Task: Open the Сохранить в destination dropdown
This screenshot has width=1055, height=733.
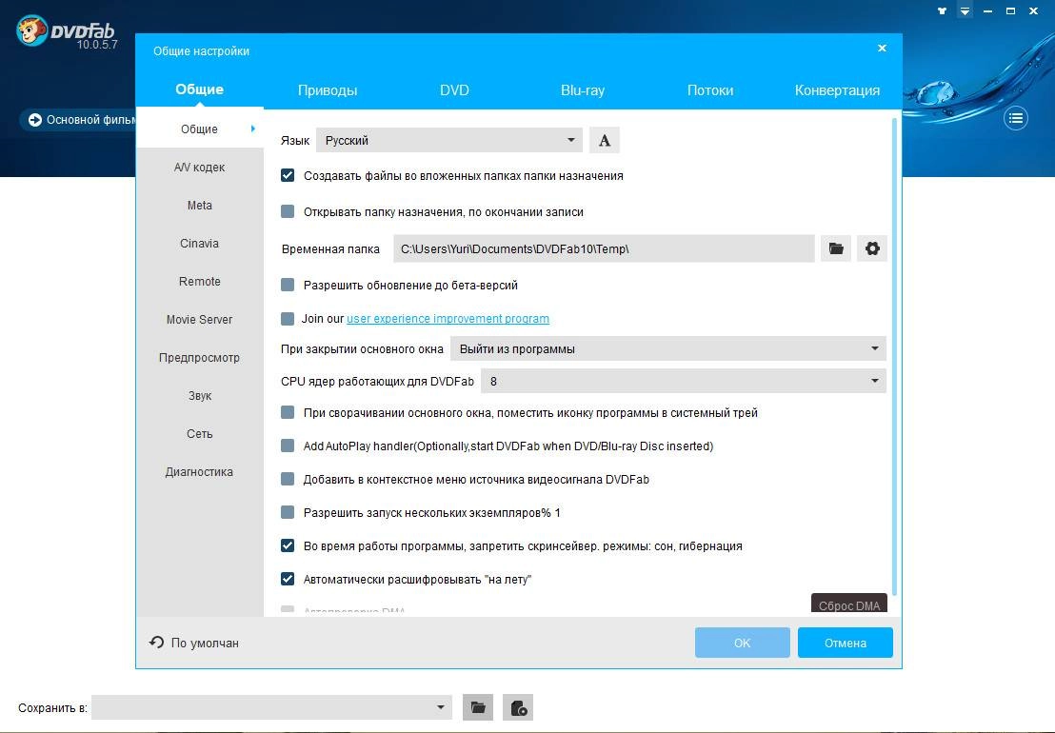Action: pyautogui.click(x=271, y=707)
